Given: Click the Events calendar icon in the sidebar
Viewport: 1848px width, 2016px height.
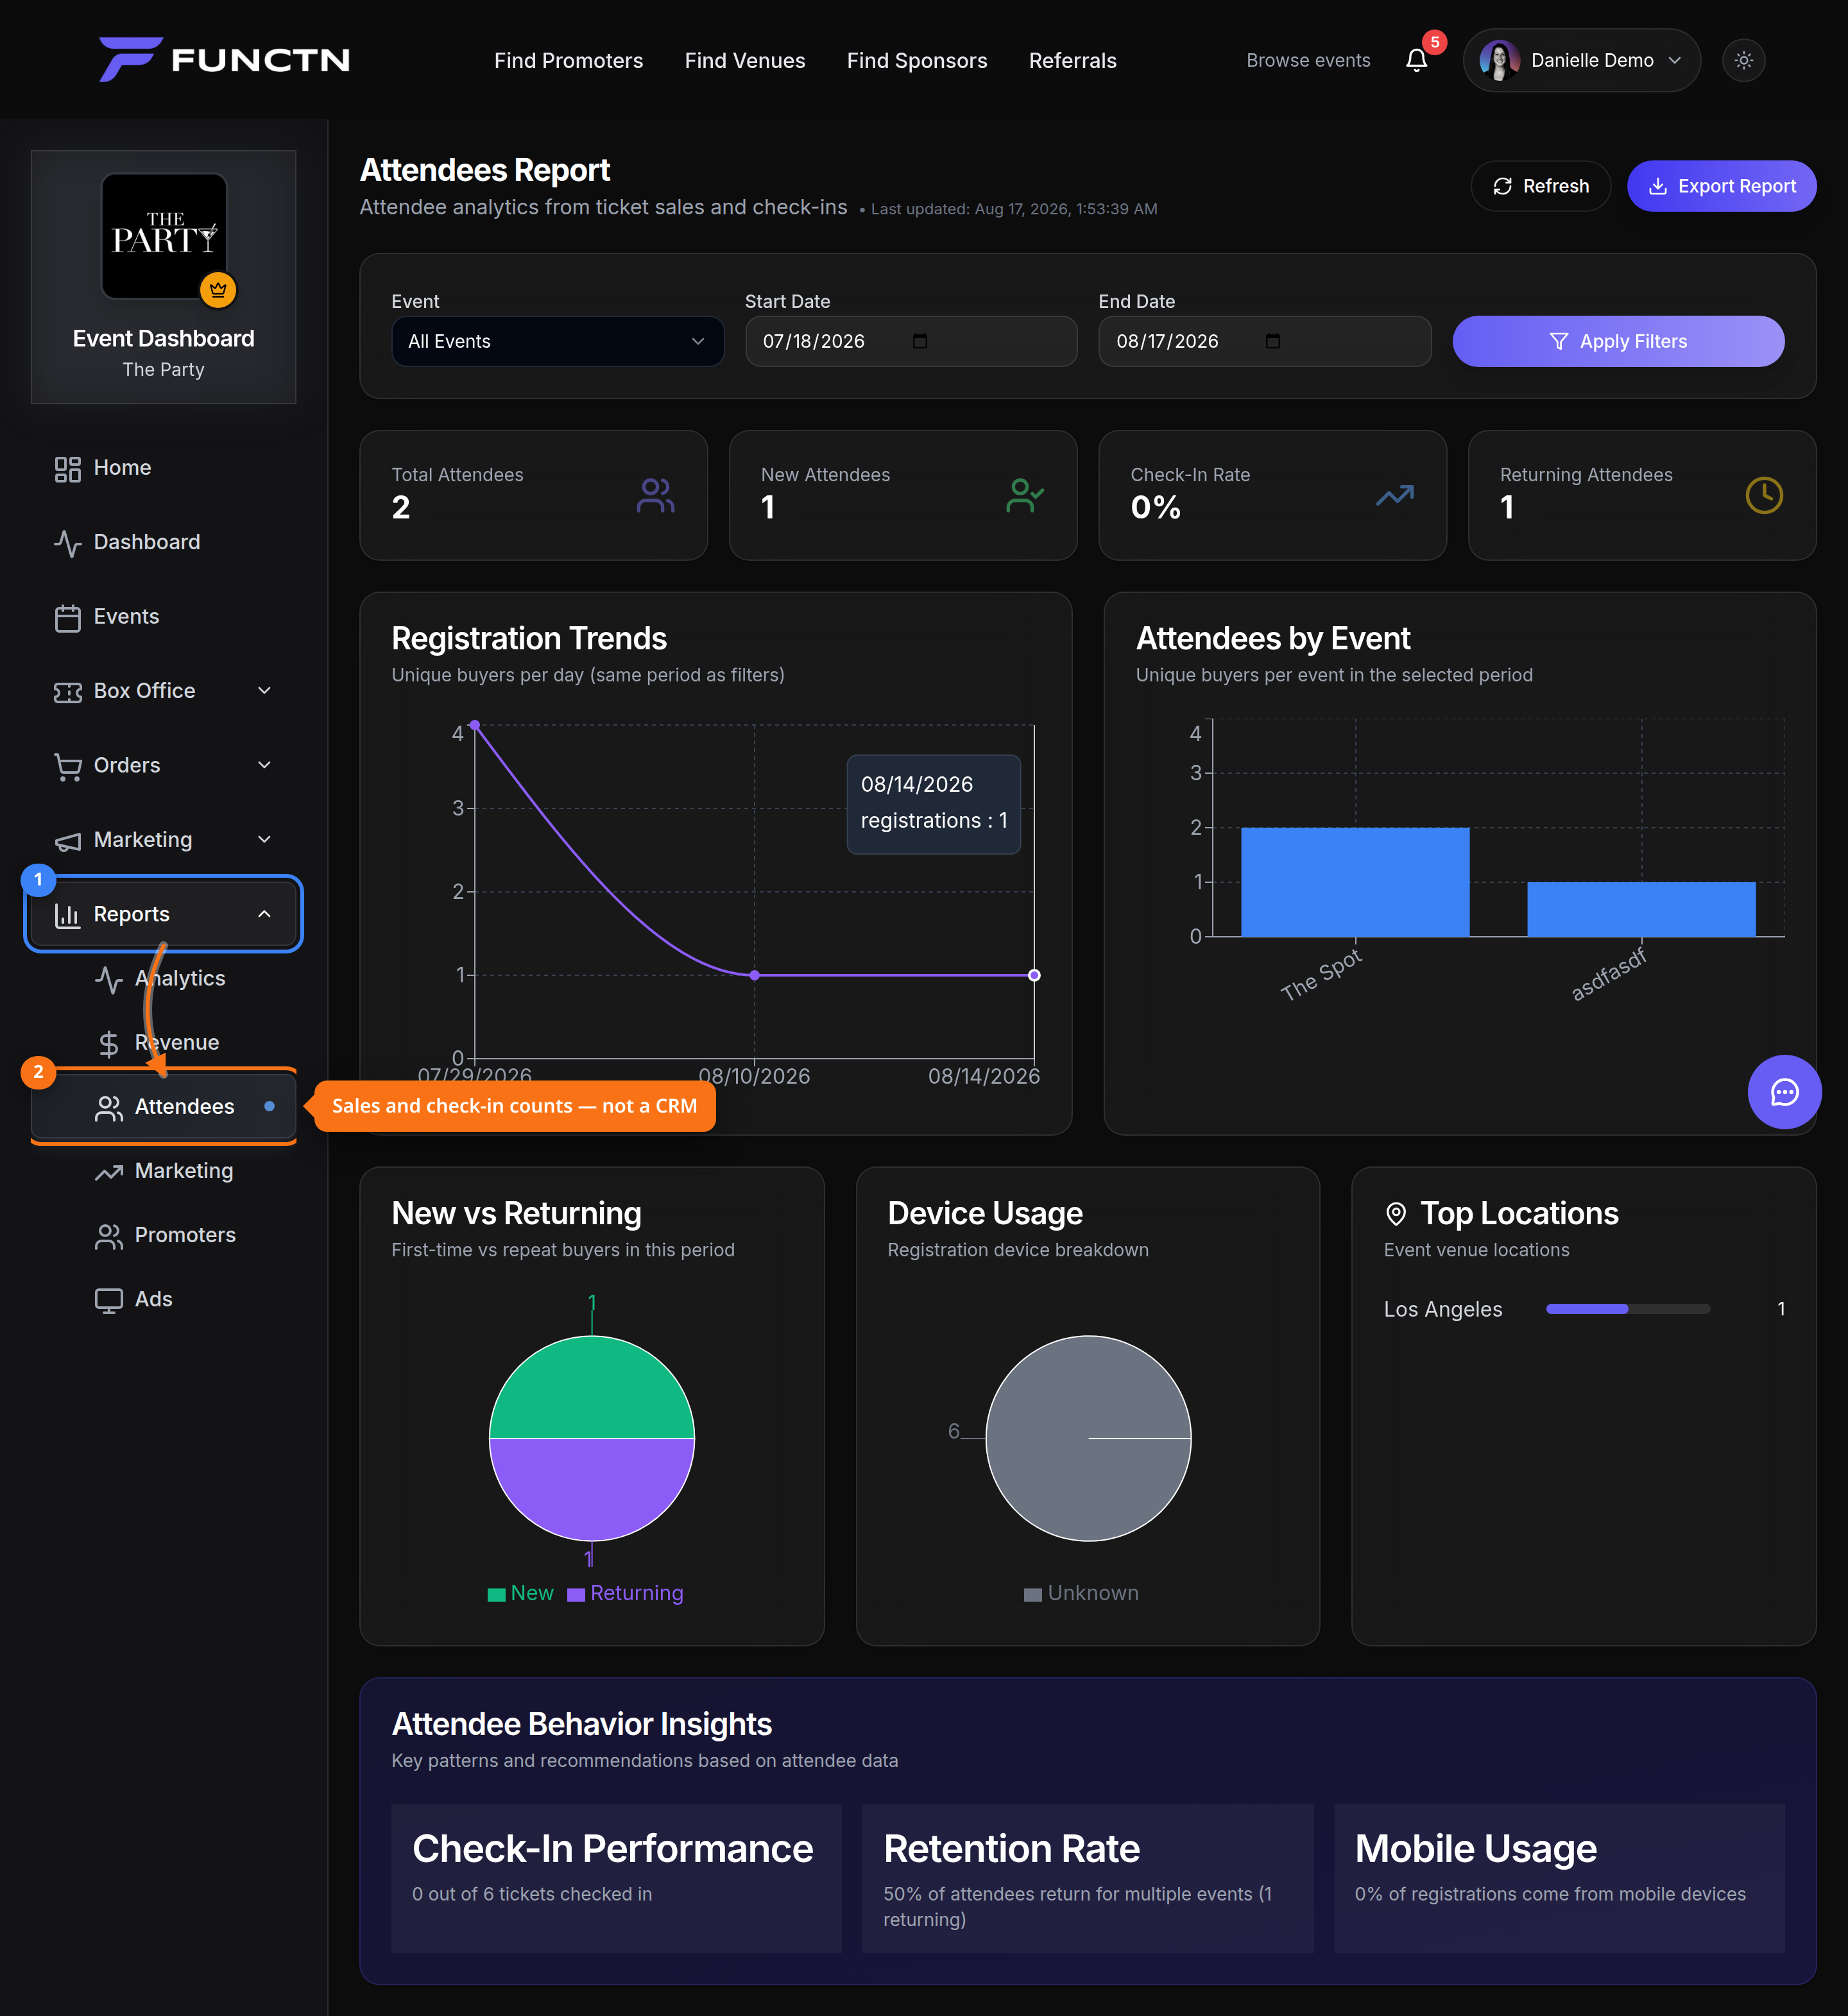Looking at the screenshot, I should (x=67, y=618).
